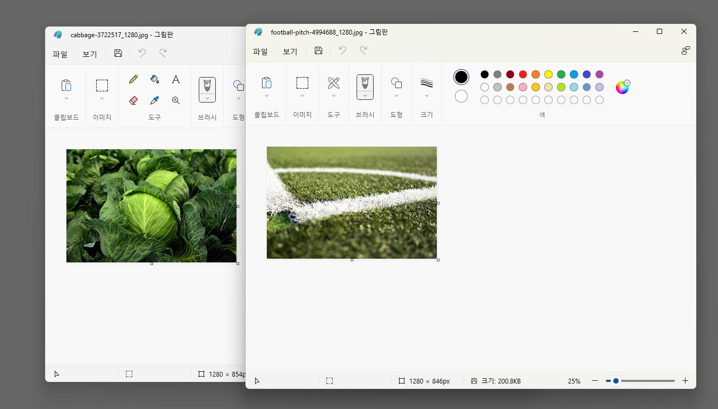Click cursor position icon in football-pitch status bar

257,381
